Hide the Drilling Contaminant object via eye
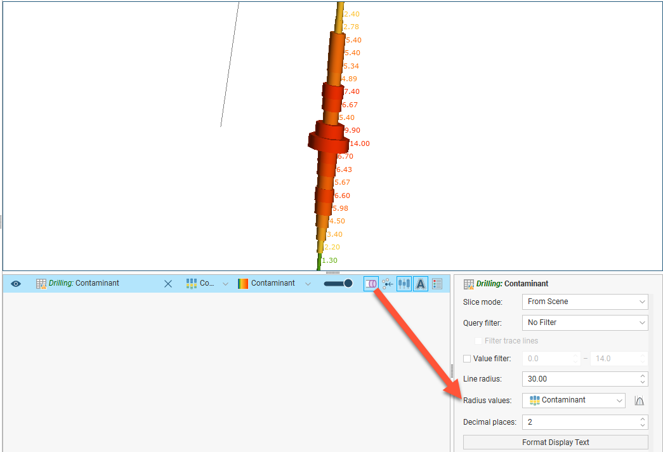This screenshot has width=663, height=452. point(16,284)
